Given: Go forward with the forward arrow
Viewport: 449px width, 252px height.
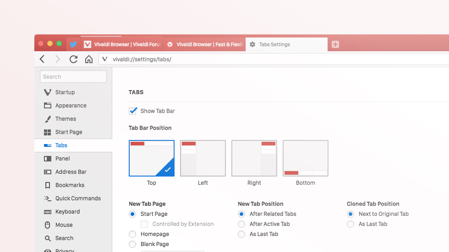Looking at the screenshot, I should click(x=58, y=59).
